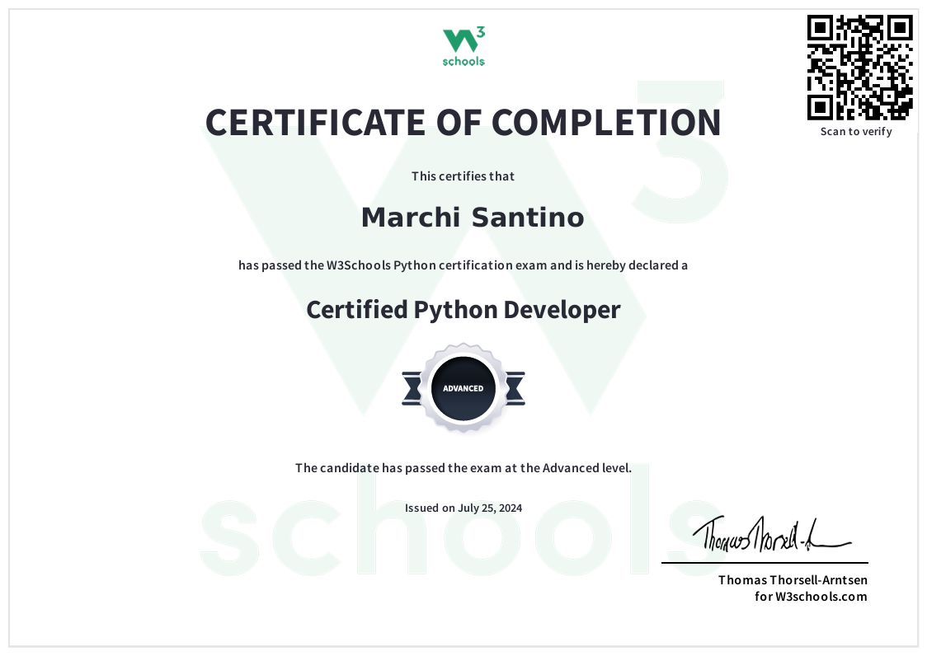Click the Advanced level badge
The width and height of the screenshot is (927, 656).
pyautogui.click(x=463, y=388)
